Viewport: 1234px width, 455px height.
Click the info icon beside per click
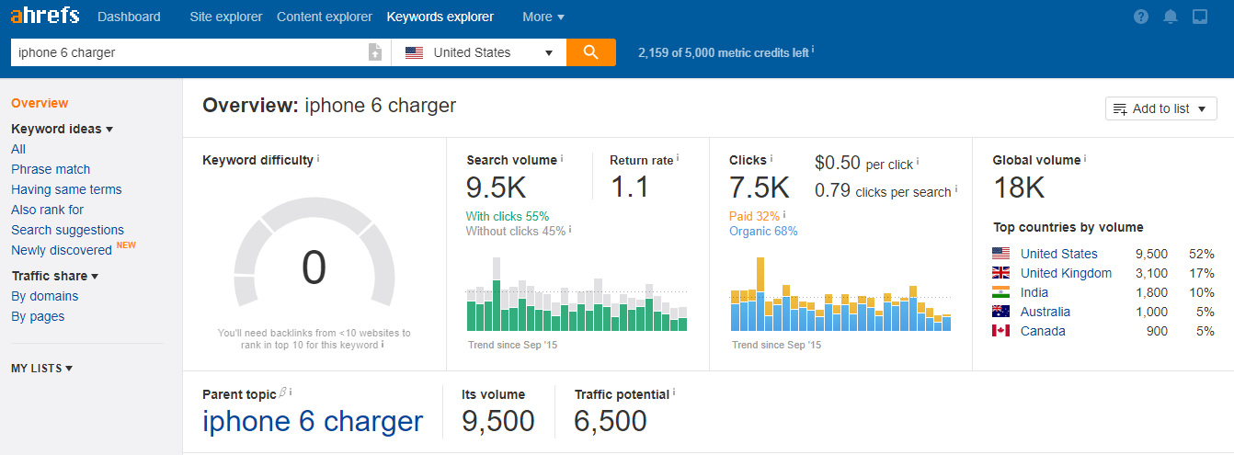[x=918, y=162]
